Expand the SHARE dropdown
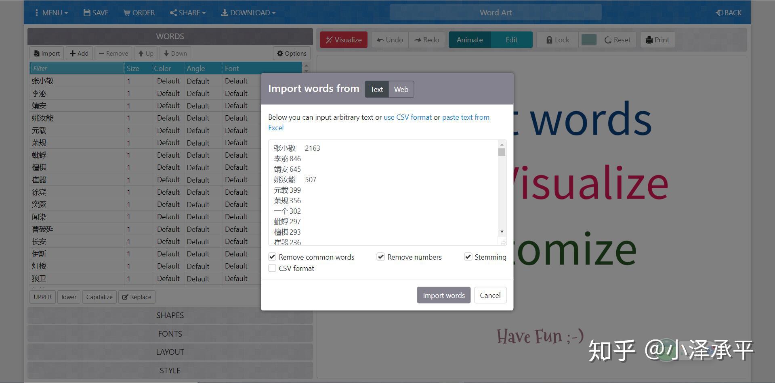The width and height of the screenshot is (775, 383). pos(188,13)
